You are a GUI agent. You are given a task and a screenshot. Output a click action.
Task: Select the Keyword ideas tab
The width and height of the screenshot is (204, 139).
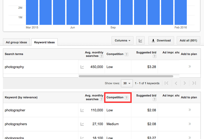pyautogui.click(x=44, y=42)
